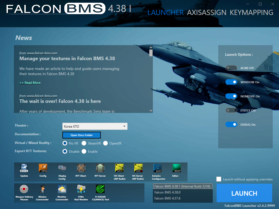
Task: Turn off the WINDOW launch option
Action: [231, 82]
